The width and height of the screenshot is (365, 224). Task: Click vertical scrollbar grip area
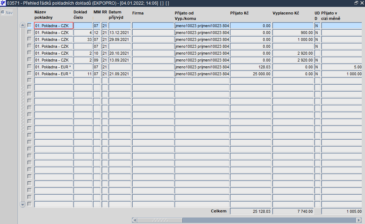(x=22, y=109)
